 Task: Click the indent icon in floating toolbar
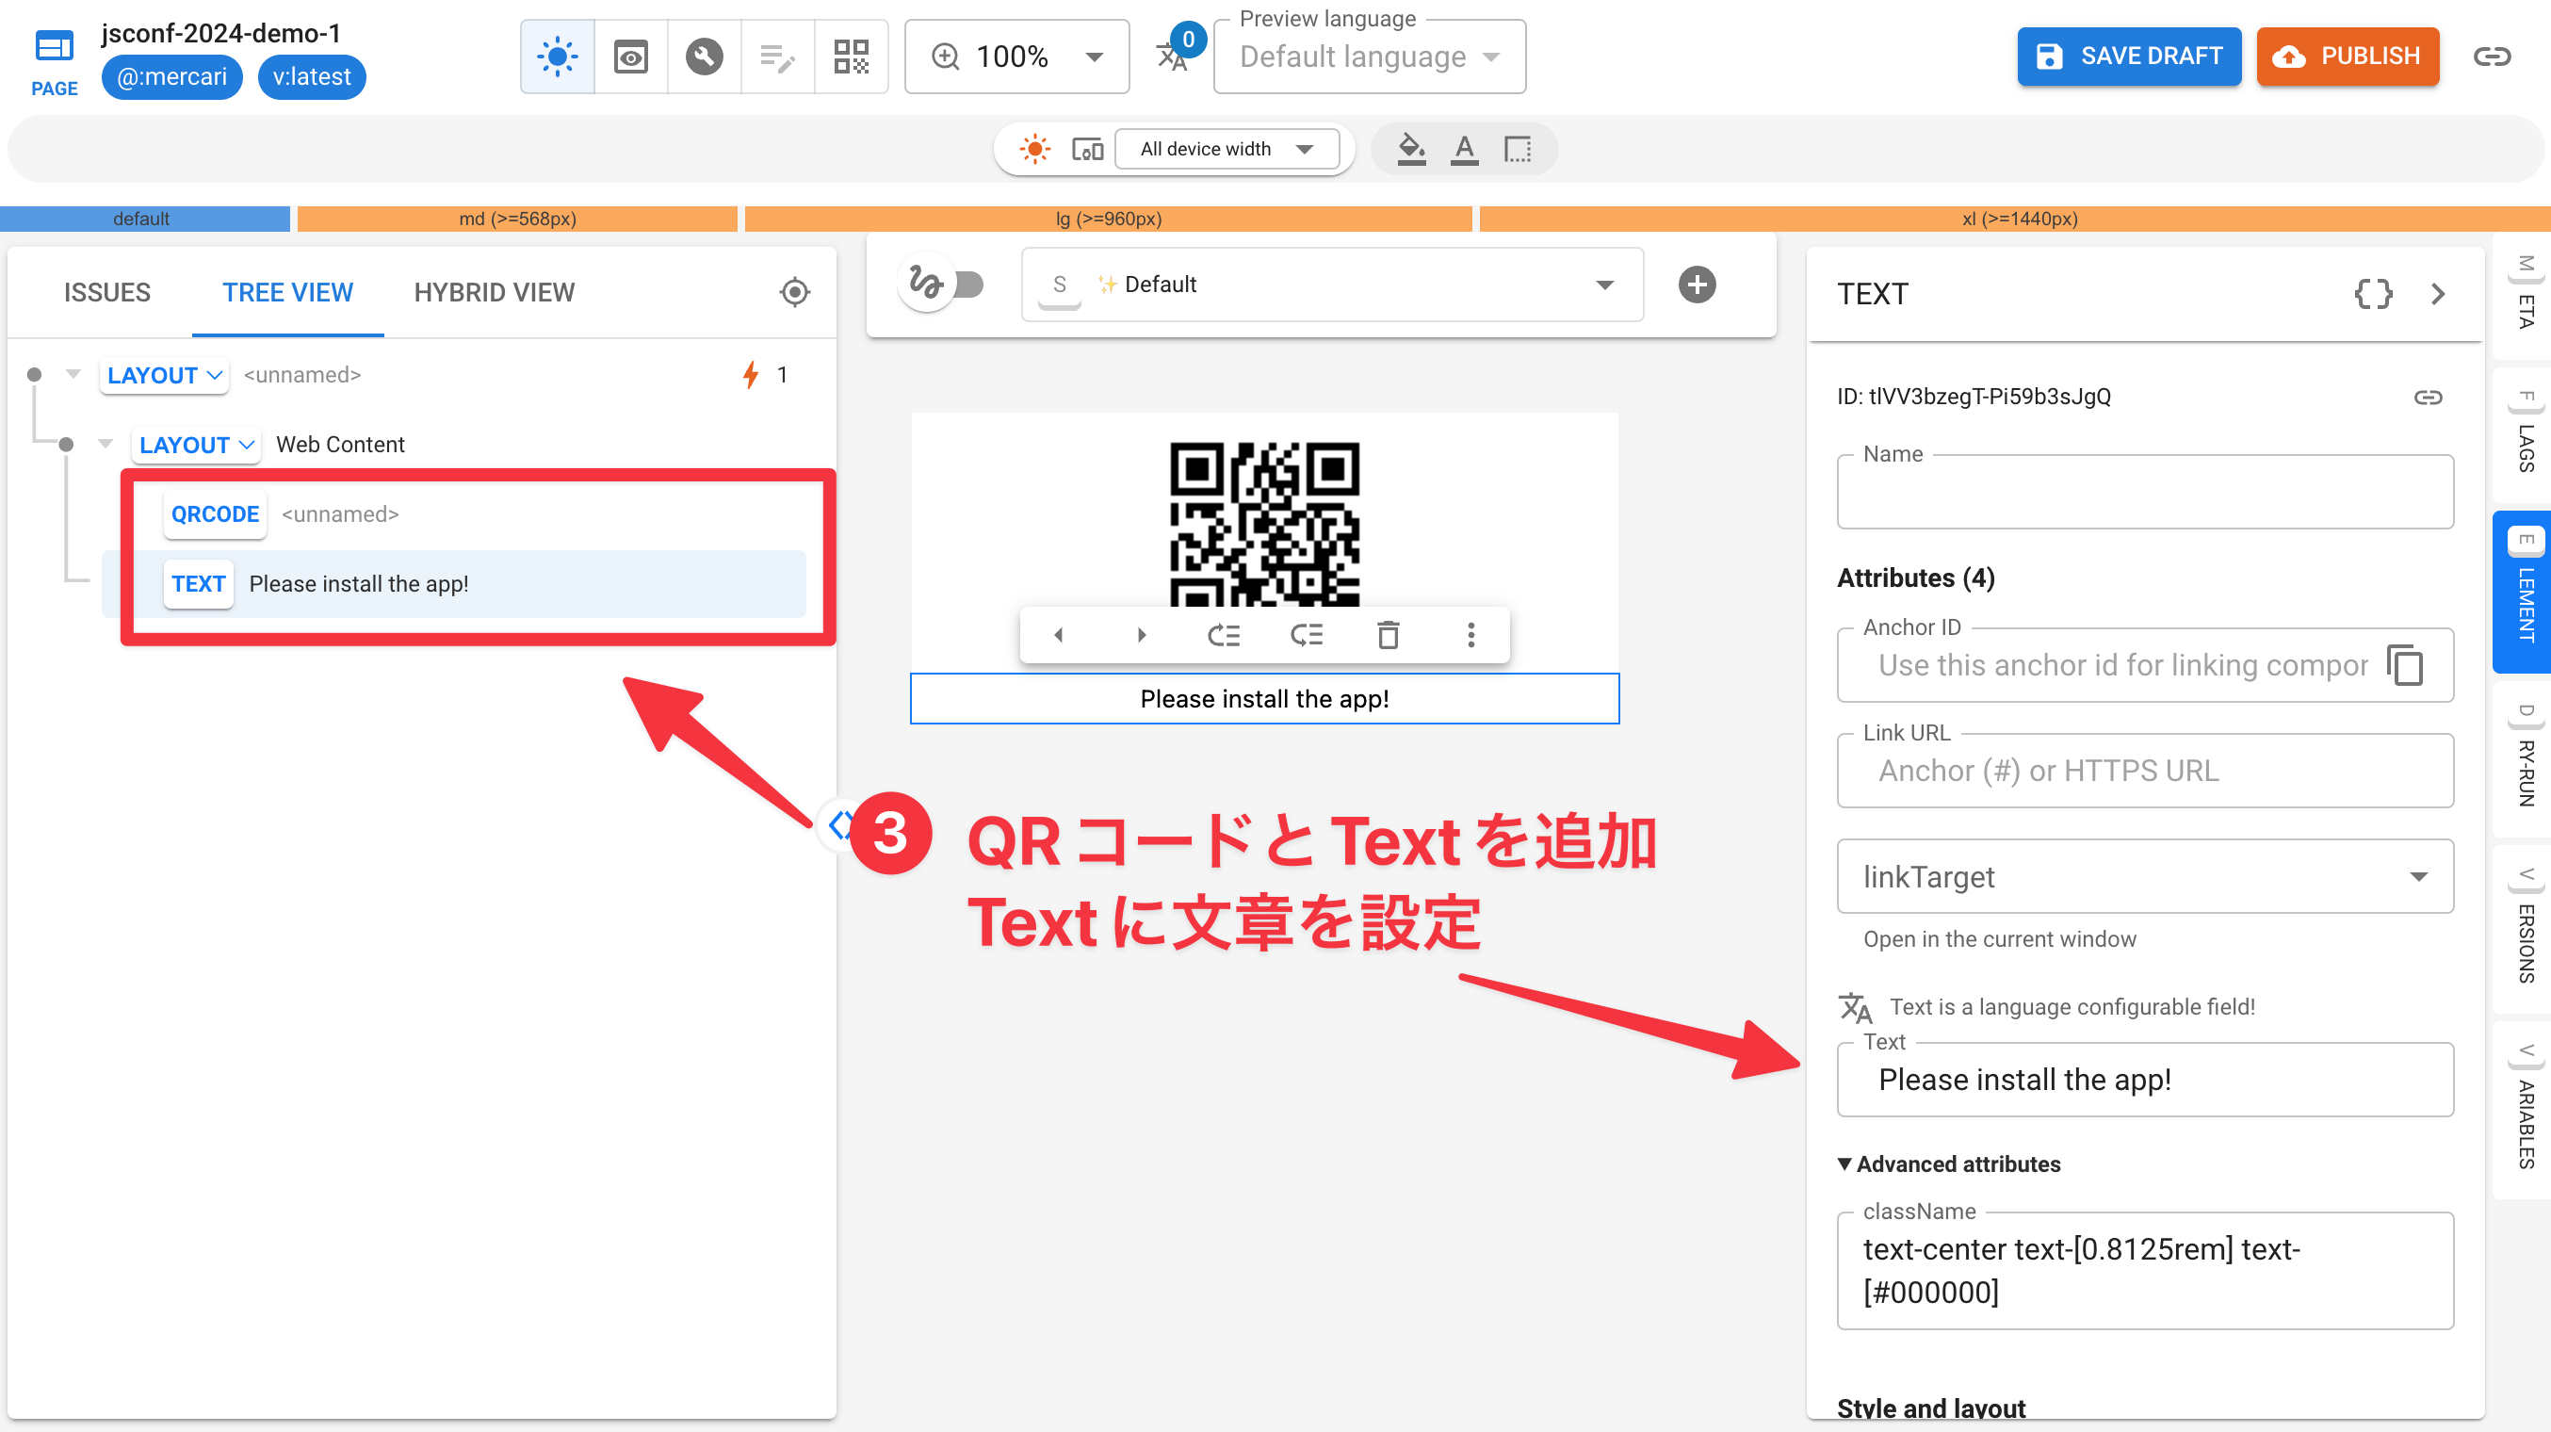[1307, 635]
